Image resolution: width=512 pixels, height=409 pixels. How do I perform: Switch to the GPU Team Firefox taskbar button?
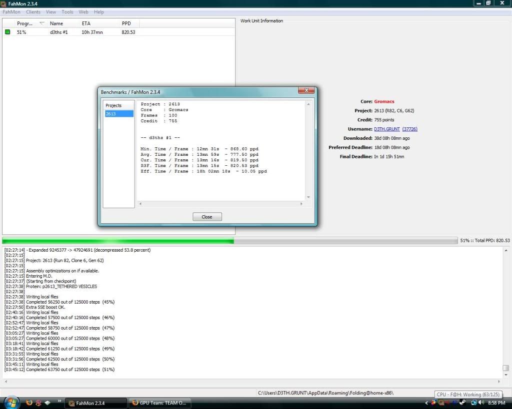click(159, 403)
